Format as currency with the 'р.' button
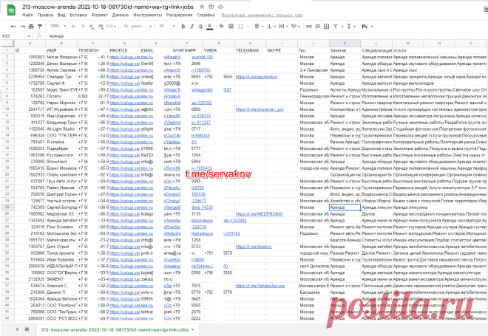Viewport: 488px width, 336px height. (74, 27)
